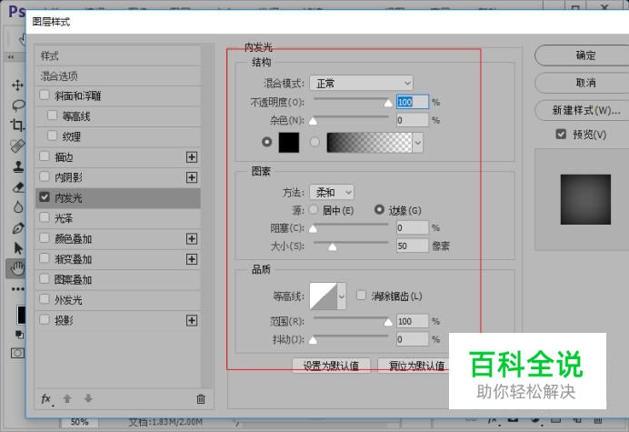Image resolution: width=629 pixels, height=432 pixels.
Task: Click the 范围(R) slider handle
Action: pos(388,322)
